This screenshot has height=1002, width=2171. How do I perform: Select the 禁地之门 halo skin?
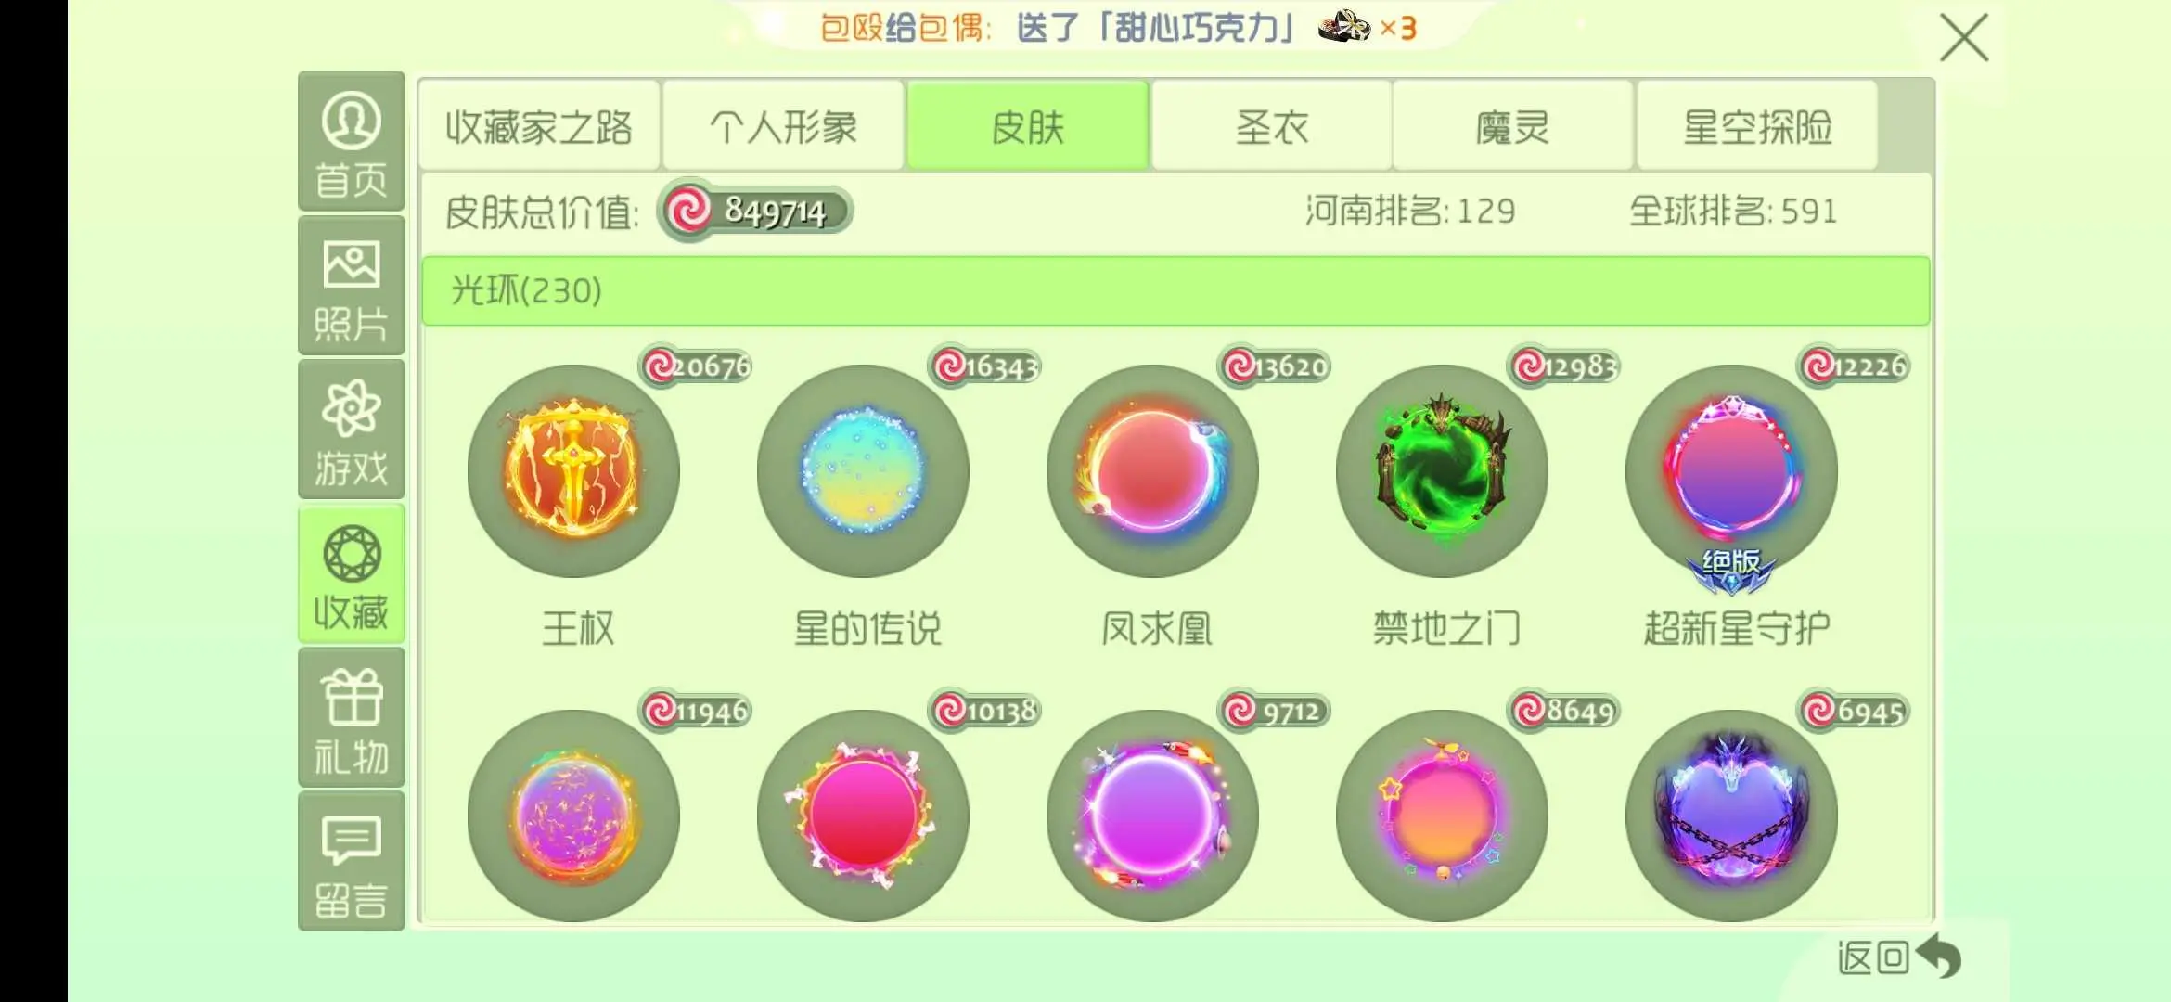coord(1442,471)
